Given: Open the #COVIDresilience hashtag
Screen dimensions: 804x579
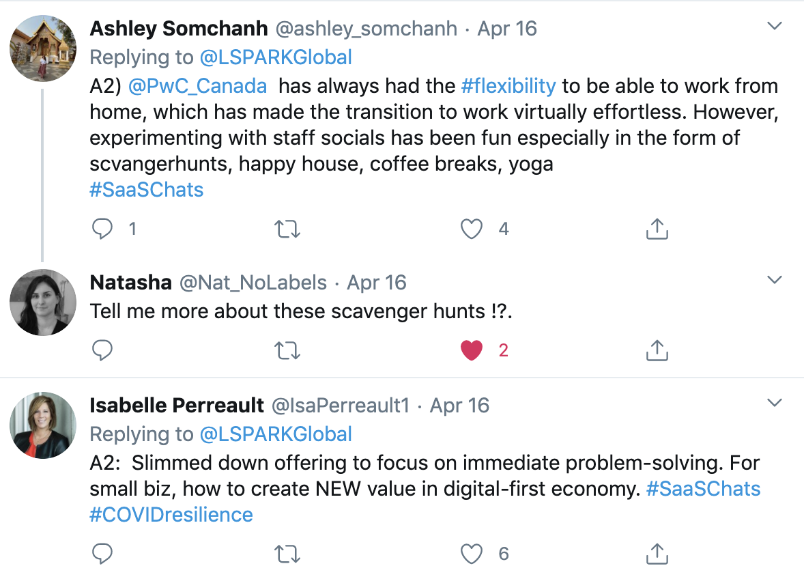Looking at the screenshot, I should (171, 515).
